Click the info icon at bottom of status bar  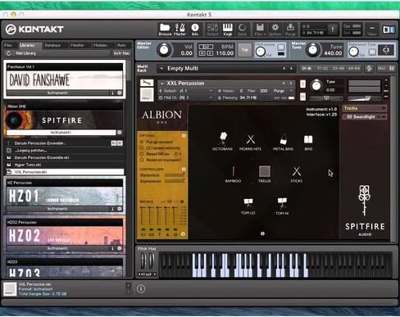(x=141, y=288)
